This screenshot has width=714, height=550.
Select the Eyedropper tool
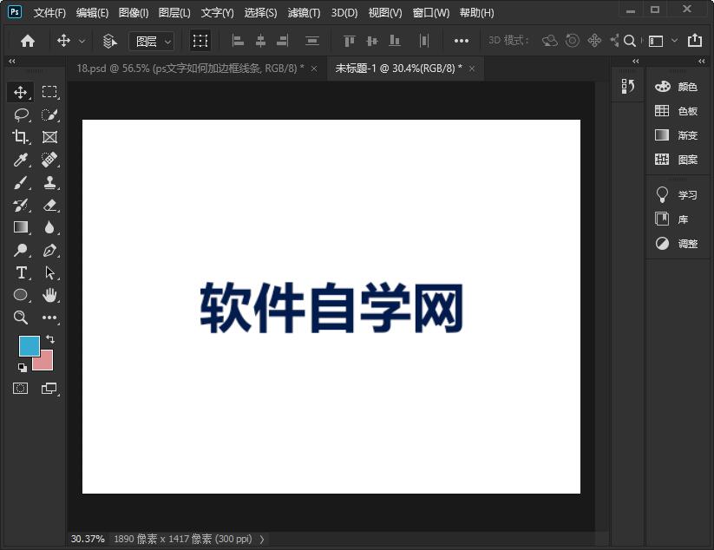[x=21, y=160]
